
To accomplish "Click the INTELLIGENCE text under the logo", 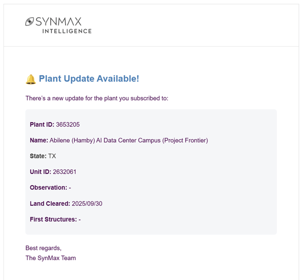I will 67,31.
